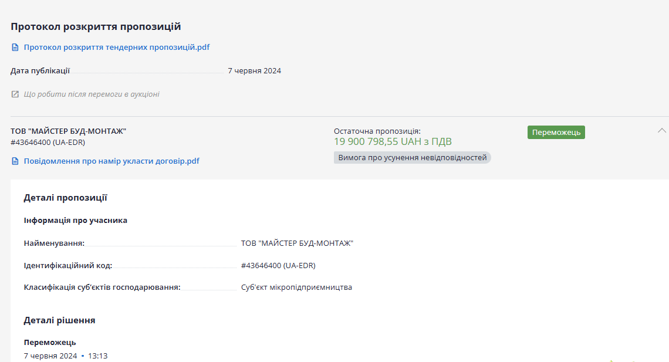Screen dimensions: 669x362
Task: Click the "Деталі пропозиції" heading
Action: (65, 198)
